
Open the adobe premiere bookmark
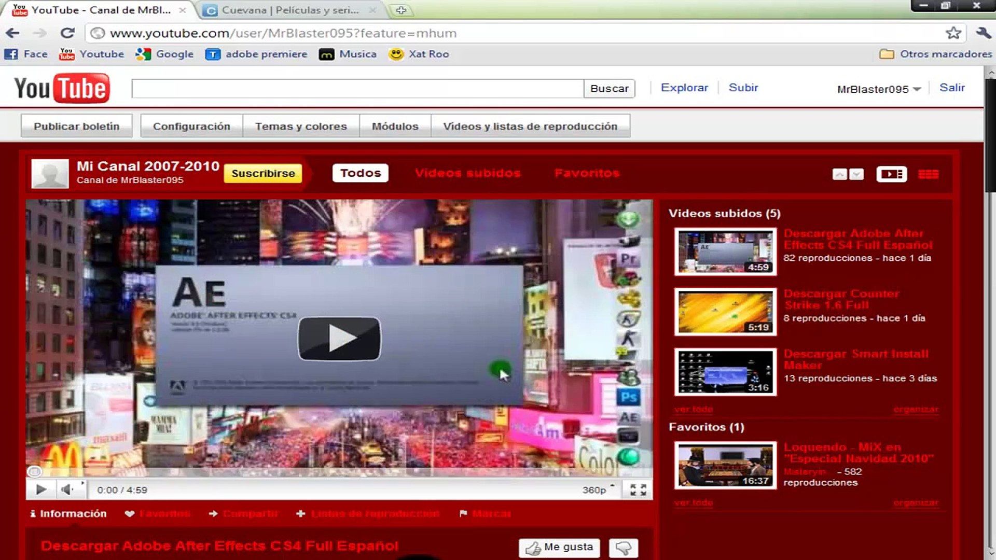tap(256, 54)
